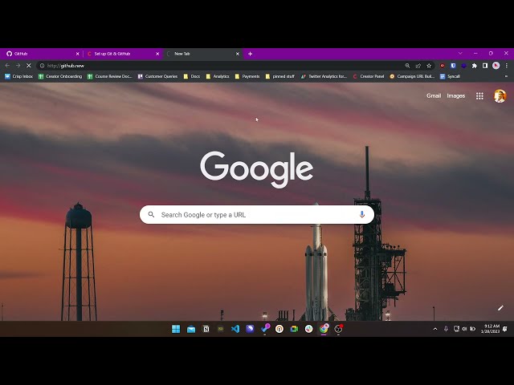Open the Course Review Doc bookmark
The image size is (514, 385).
tap(109, 76)
